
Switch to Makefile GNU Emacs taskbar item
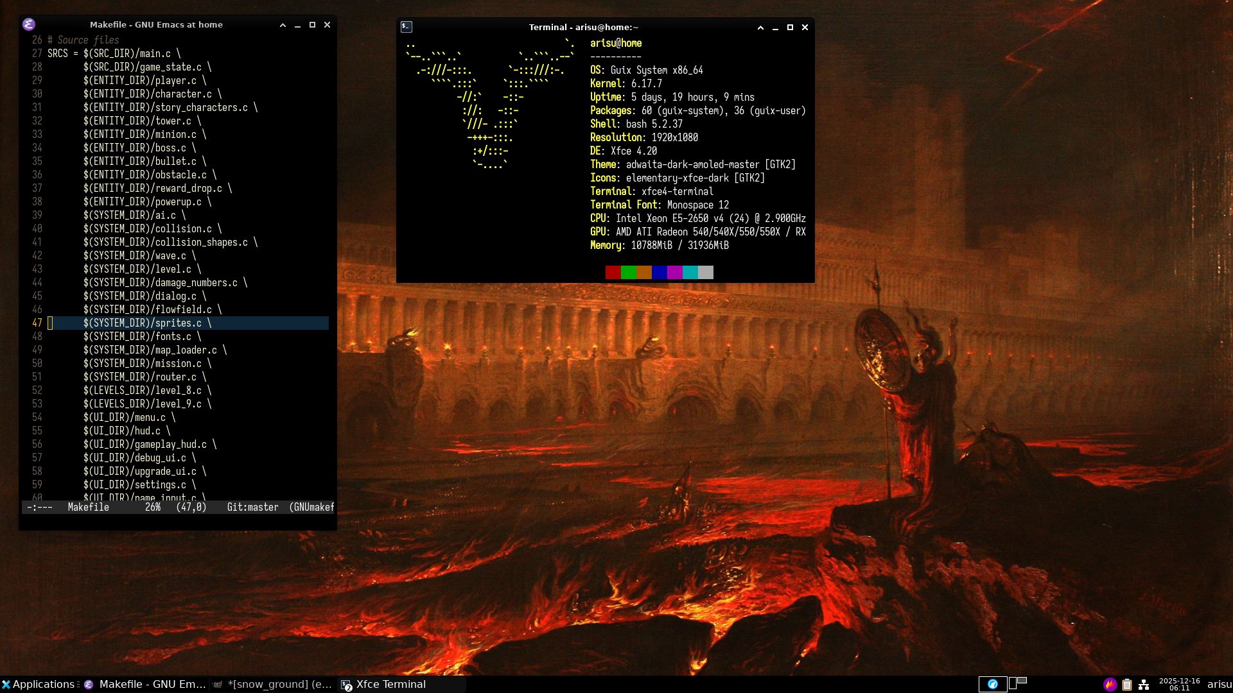[x=145, y=684]
